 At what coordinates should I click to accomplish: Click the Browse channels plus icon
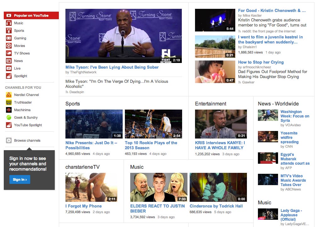[9, 140]
